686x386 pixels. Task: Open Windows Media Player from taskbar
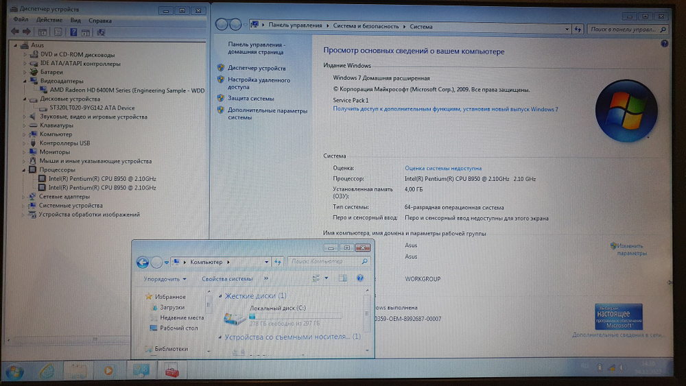(108, 371)
